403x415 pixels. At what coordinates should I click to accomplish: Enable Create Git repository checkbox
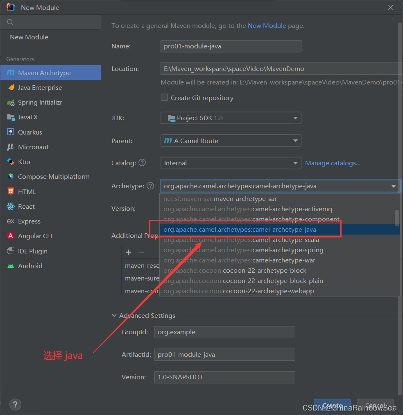coord(164,98)
